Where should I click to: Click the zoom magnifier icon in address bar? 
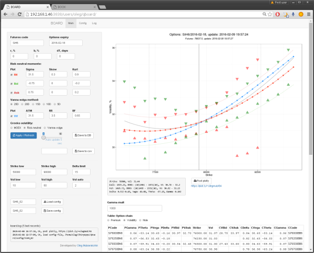point(264,14)
